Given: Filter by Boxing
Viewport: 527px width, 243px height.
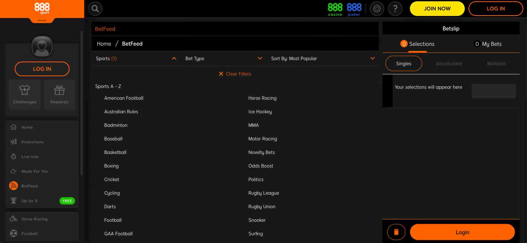Looking at the screenshot, I should (111, 166).
